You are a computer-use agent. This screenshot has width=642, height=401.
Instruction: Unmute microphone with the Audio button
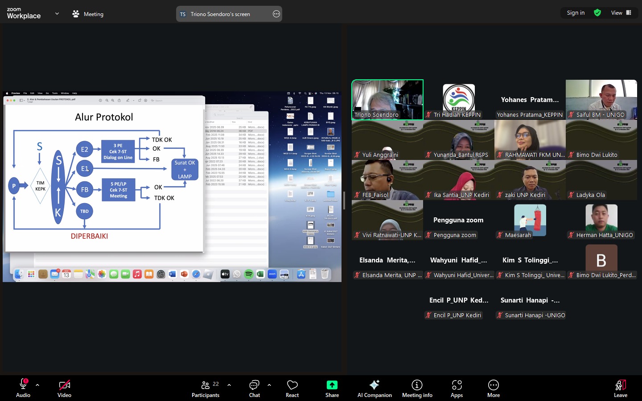pyautogui.click(x=23, y=388)
